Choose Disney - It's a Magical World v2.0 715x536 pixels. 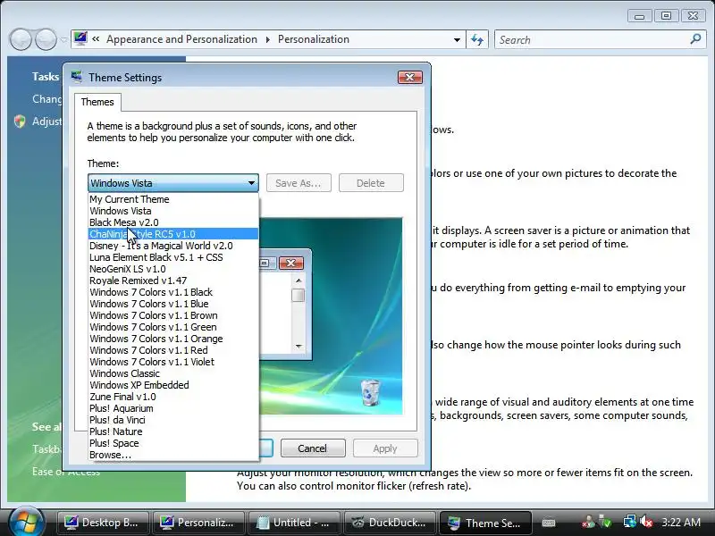(173, 246)
